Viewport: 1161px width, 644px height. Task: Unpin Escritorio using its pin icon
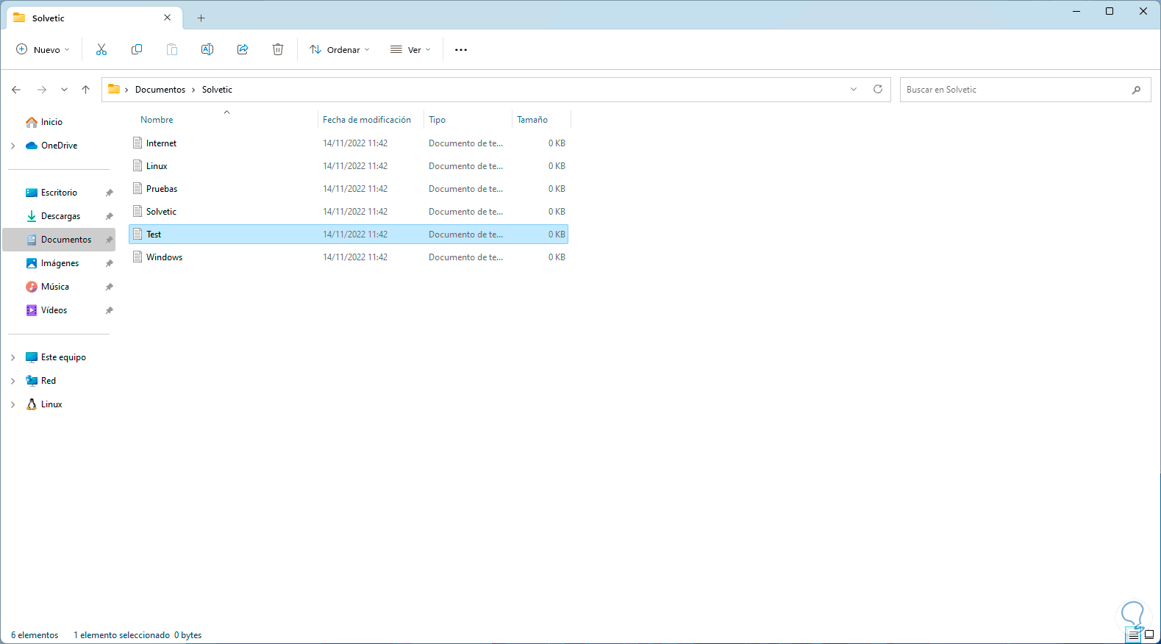coord(110,193)
